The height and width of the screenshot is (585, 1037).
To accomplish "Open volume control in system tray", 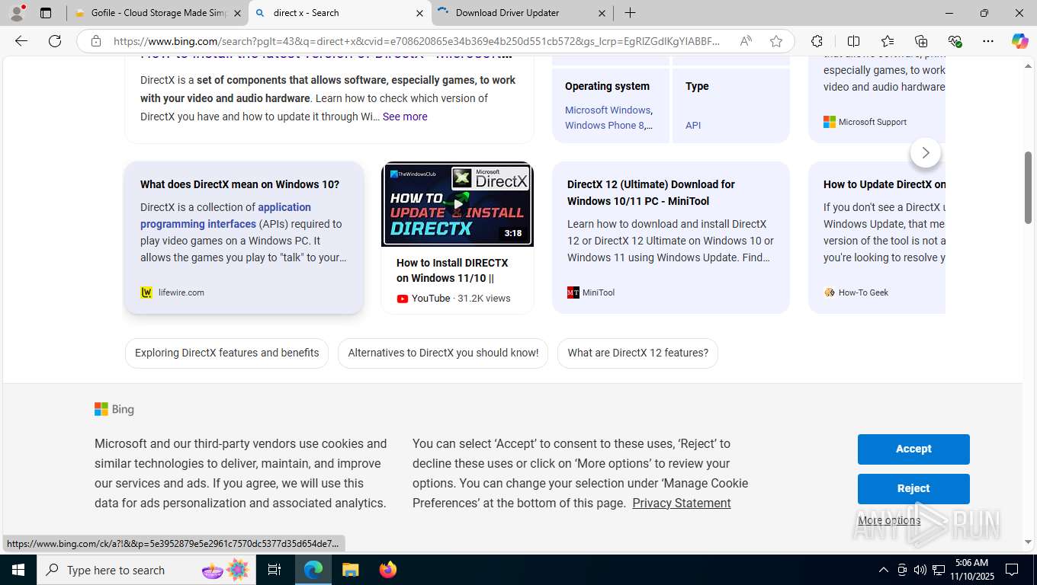I will click(x=920, y=570).
